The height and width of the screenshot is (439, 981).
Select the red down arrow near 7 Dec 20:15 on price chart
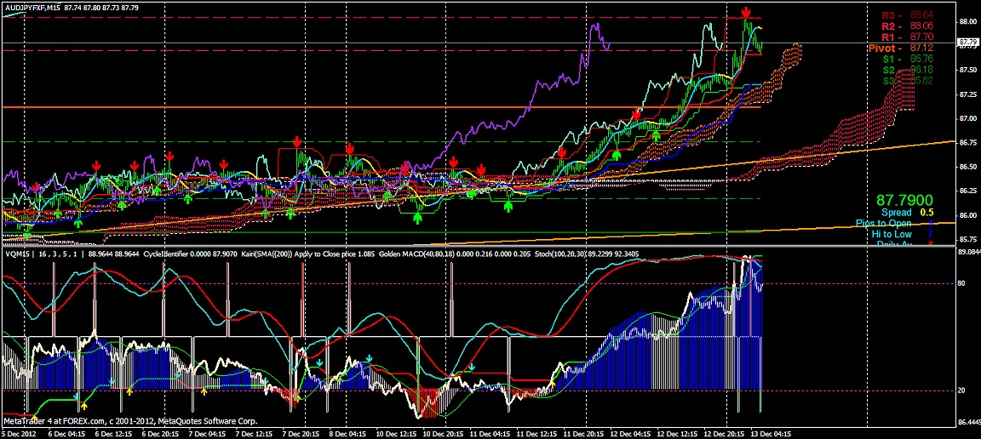click(296, 141)
